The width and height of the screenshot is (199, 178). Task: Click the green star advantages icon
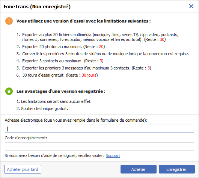click(x=9, y=91)
